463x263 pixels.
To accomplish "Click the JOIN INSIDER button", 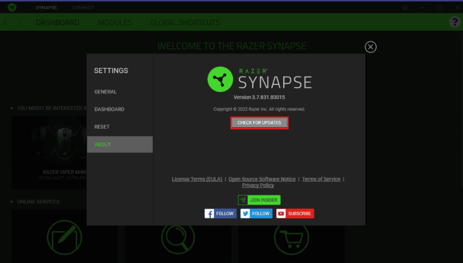I will coord(259,200).
